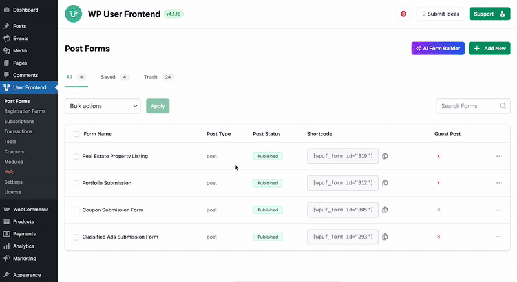Click the v4.1.15 version badge
The height and width of the screenshot is (282, 517).
pyautogui.click(x=173, y=14)
